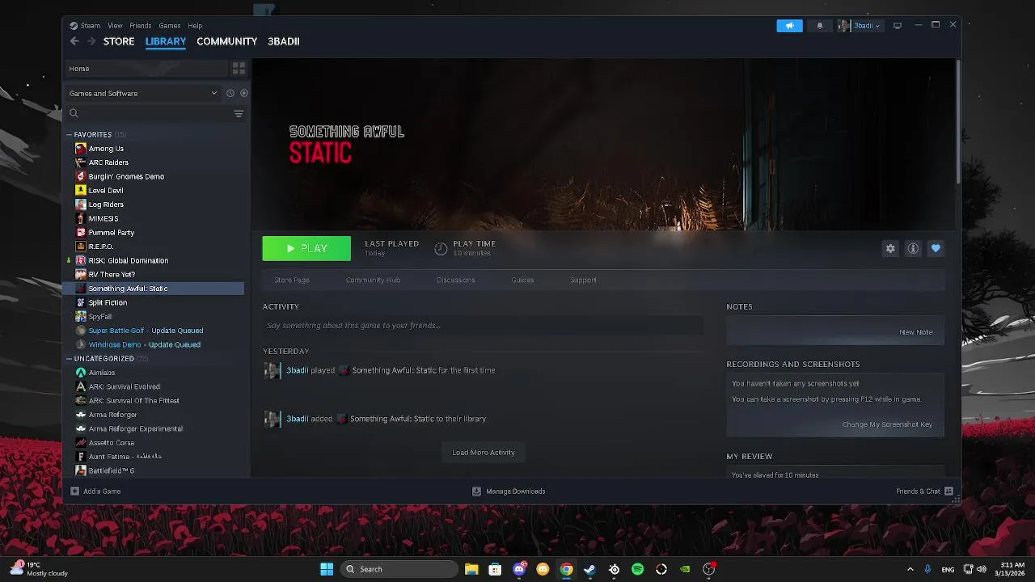Open the notifications bell
Image resolution: width=1035 pixels, height=582 pixels.
[820, 26]
